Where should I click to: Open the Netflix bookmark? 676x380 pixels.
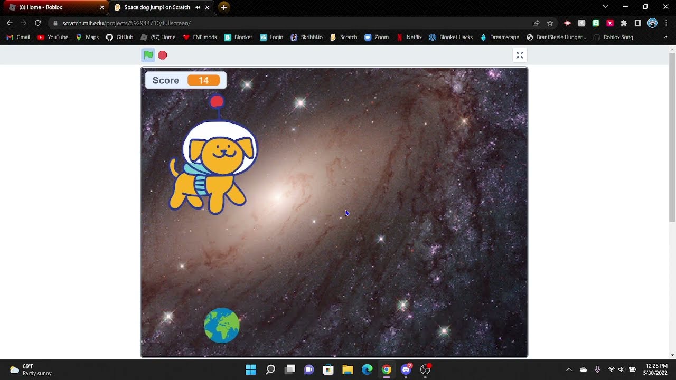tap(409, 37)
